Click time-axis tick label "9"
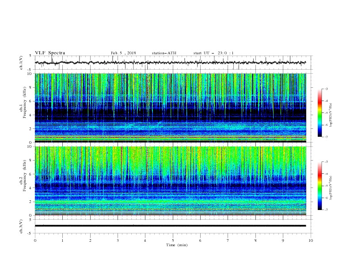 coord(283,240)
